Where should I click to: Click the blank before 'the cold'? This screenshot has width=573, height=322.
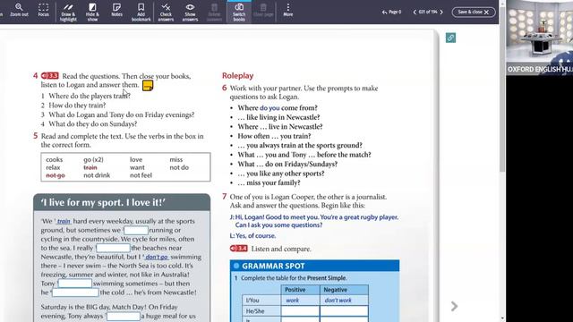[x=75, y=292]
